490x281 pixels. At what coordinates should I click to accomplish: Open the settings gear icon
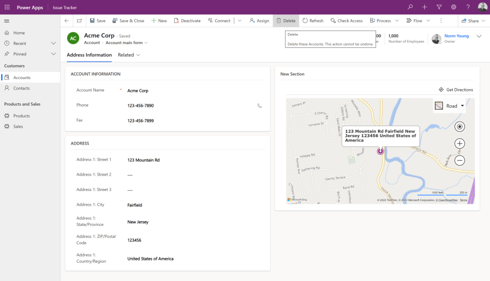pyautogui.click(x=454, y=7)
